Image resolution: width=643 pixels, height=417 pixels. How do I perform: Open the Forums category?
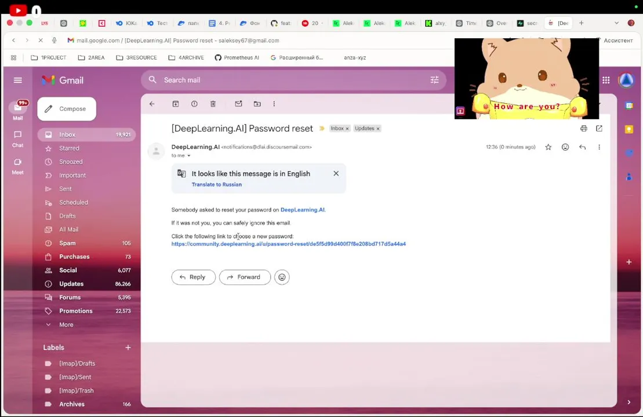86,297
